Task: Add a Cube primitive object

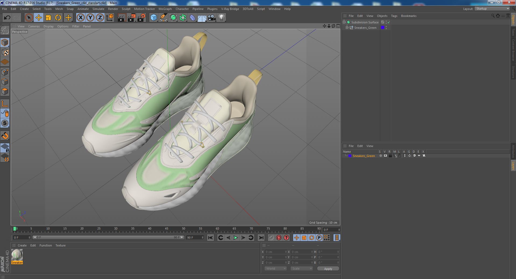Action: tap(154, 18)
